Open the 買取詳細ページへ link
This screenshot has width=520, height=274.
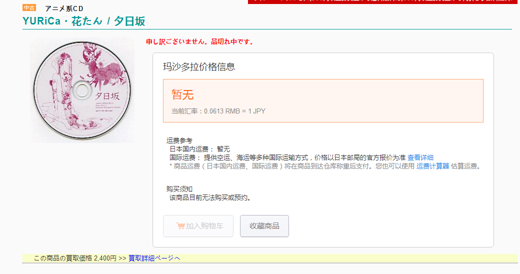pyautogui.click(x=154, y=258)
